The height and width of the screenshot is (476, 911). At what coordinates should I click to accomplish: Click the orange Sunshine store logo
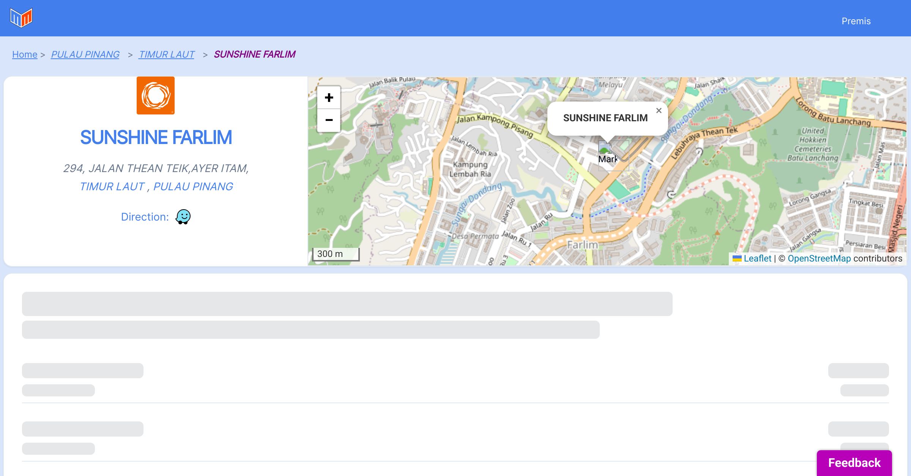156,96
